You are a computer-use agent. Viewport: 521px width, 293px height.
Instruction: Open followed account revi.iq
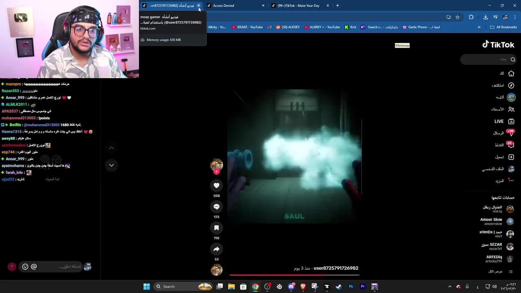pos(498,209)
